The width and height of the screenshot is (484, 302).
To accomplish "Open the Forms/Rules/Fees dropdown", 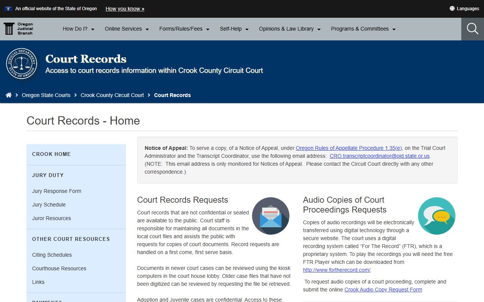I will (x=185, y=29).
